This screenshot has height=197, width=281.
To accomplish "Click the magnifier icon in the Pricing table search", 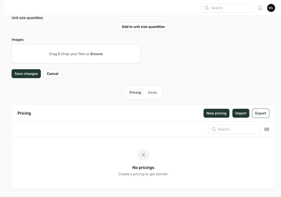I will pyautogui.click(x=213, y=129).
